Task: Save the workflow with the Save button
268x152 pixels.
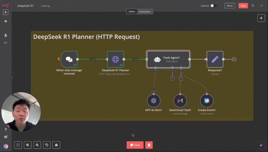Action: (x=243, y=6)
